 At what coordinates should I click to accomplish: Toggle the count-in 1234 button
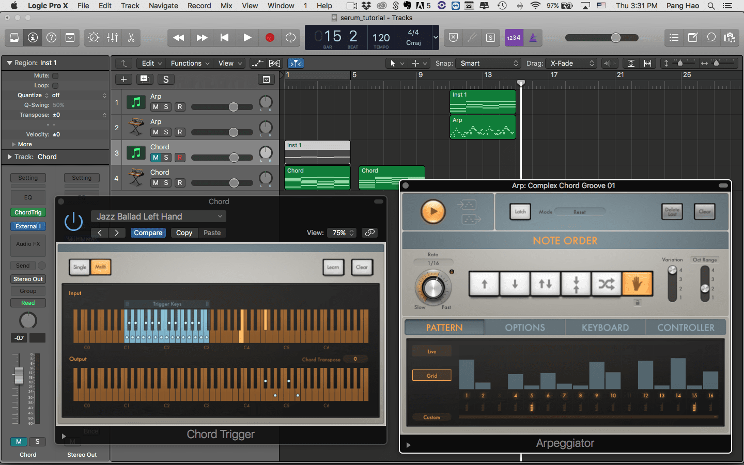[514, 38]
